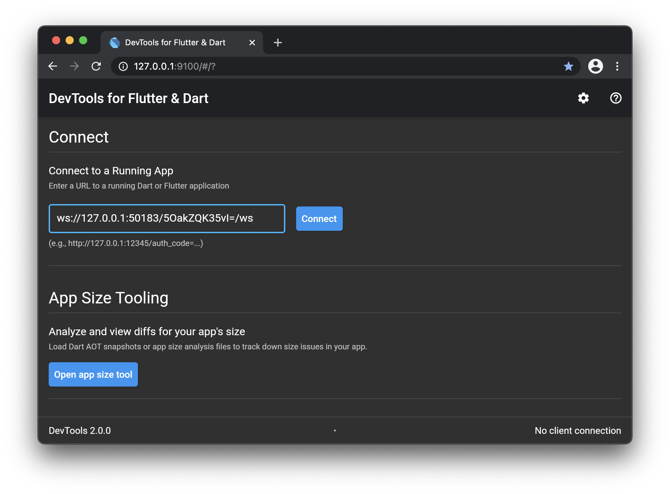
Task: Close the DevTools for Flutter & Dart tab
Action: pyautogui.click(x=252, y=43)
